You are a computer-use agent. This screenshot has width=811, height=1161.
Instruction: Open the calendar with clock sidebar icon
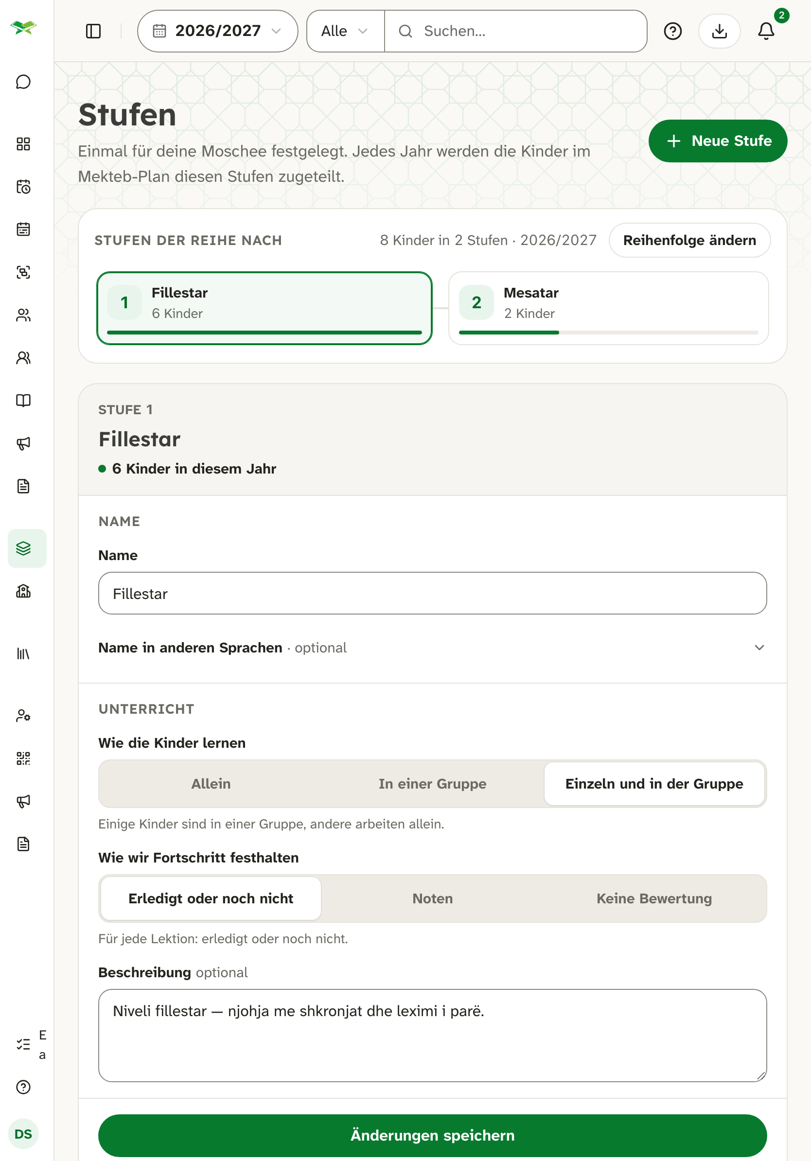pyautogui.click(x=23, y=187)
